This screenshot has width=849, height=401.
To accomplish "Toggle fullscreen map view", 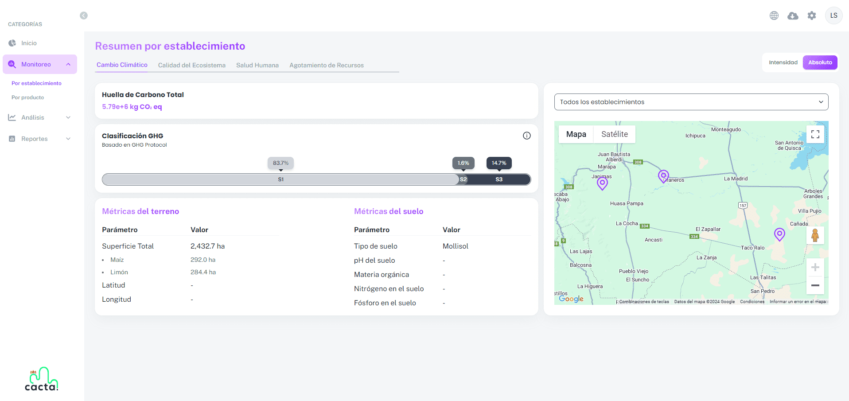I will [815, 134].
